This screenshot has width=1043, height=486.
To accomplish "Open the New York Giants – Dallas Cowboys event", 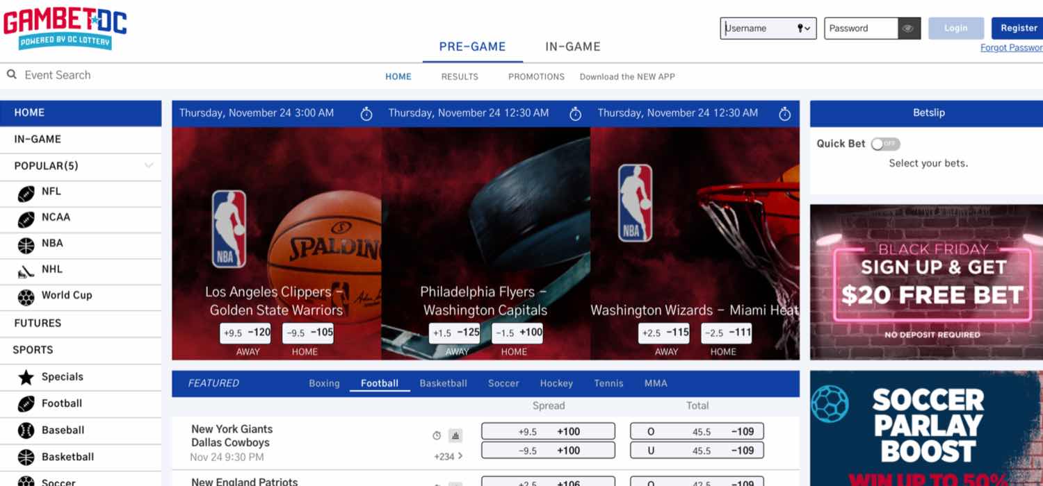I will 232,435.
